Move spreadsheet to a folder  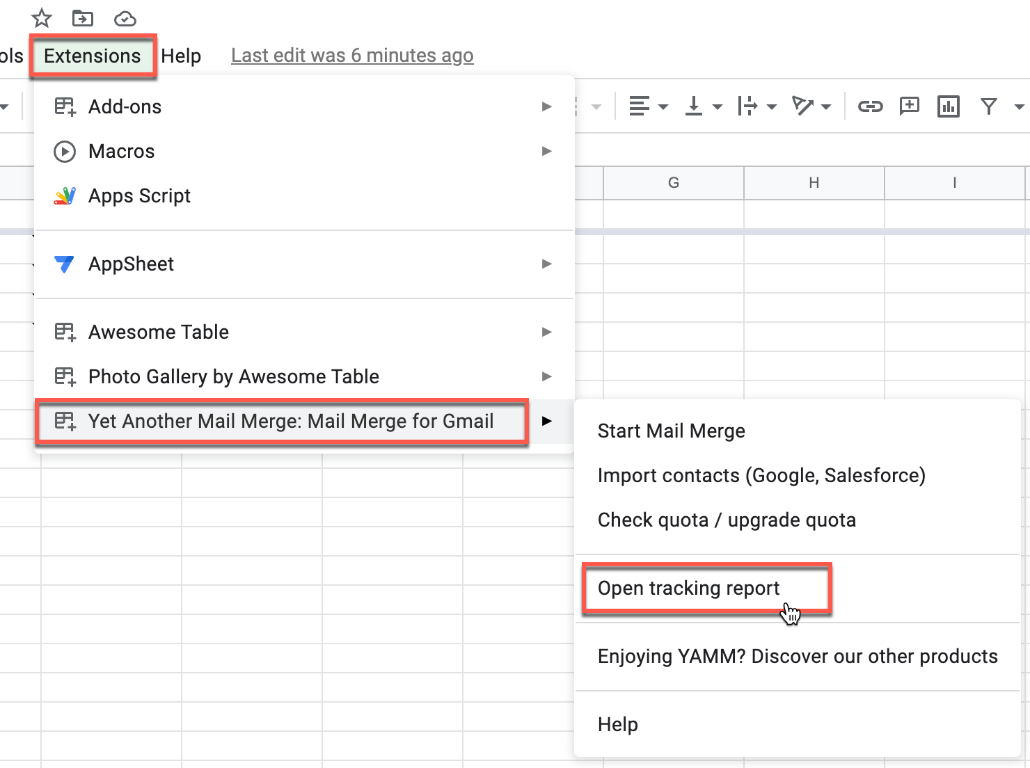click(83, 19)
